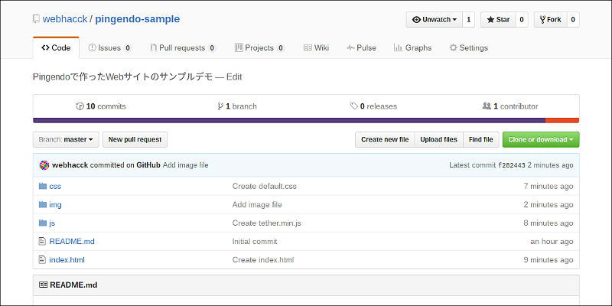
Task: Open the Clone or download dropdown
Action: tap(541, 140)
